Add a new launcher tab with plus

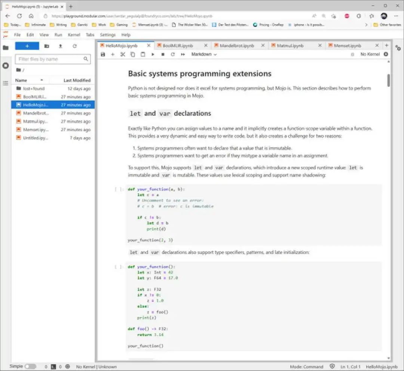pyautogui.click(x=386, y=45)
